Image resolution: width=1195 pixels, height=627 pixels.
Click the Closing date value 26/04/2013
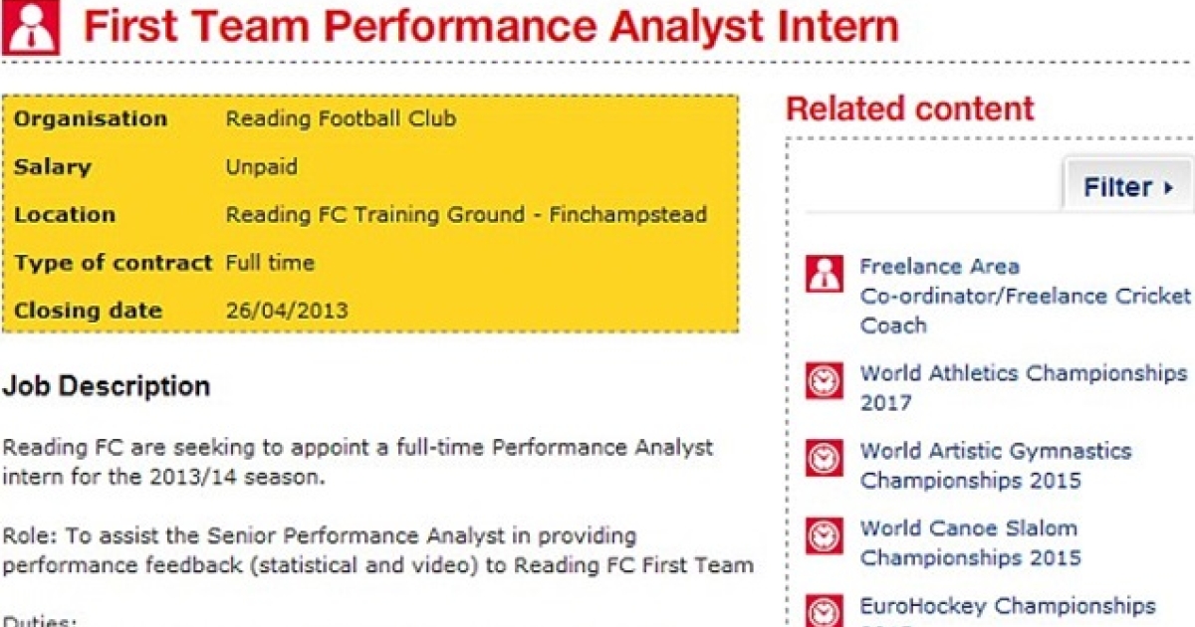287,311
